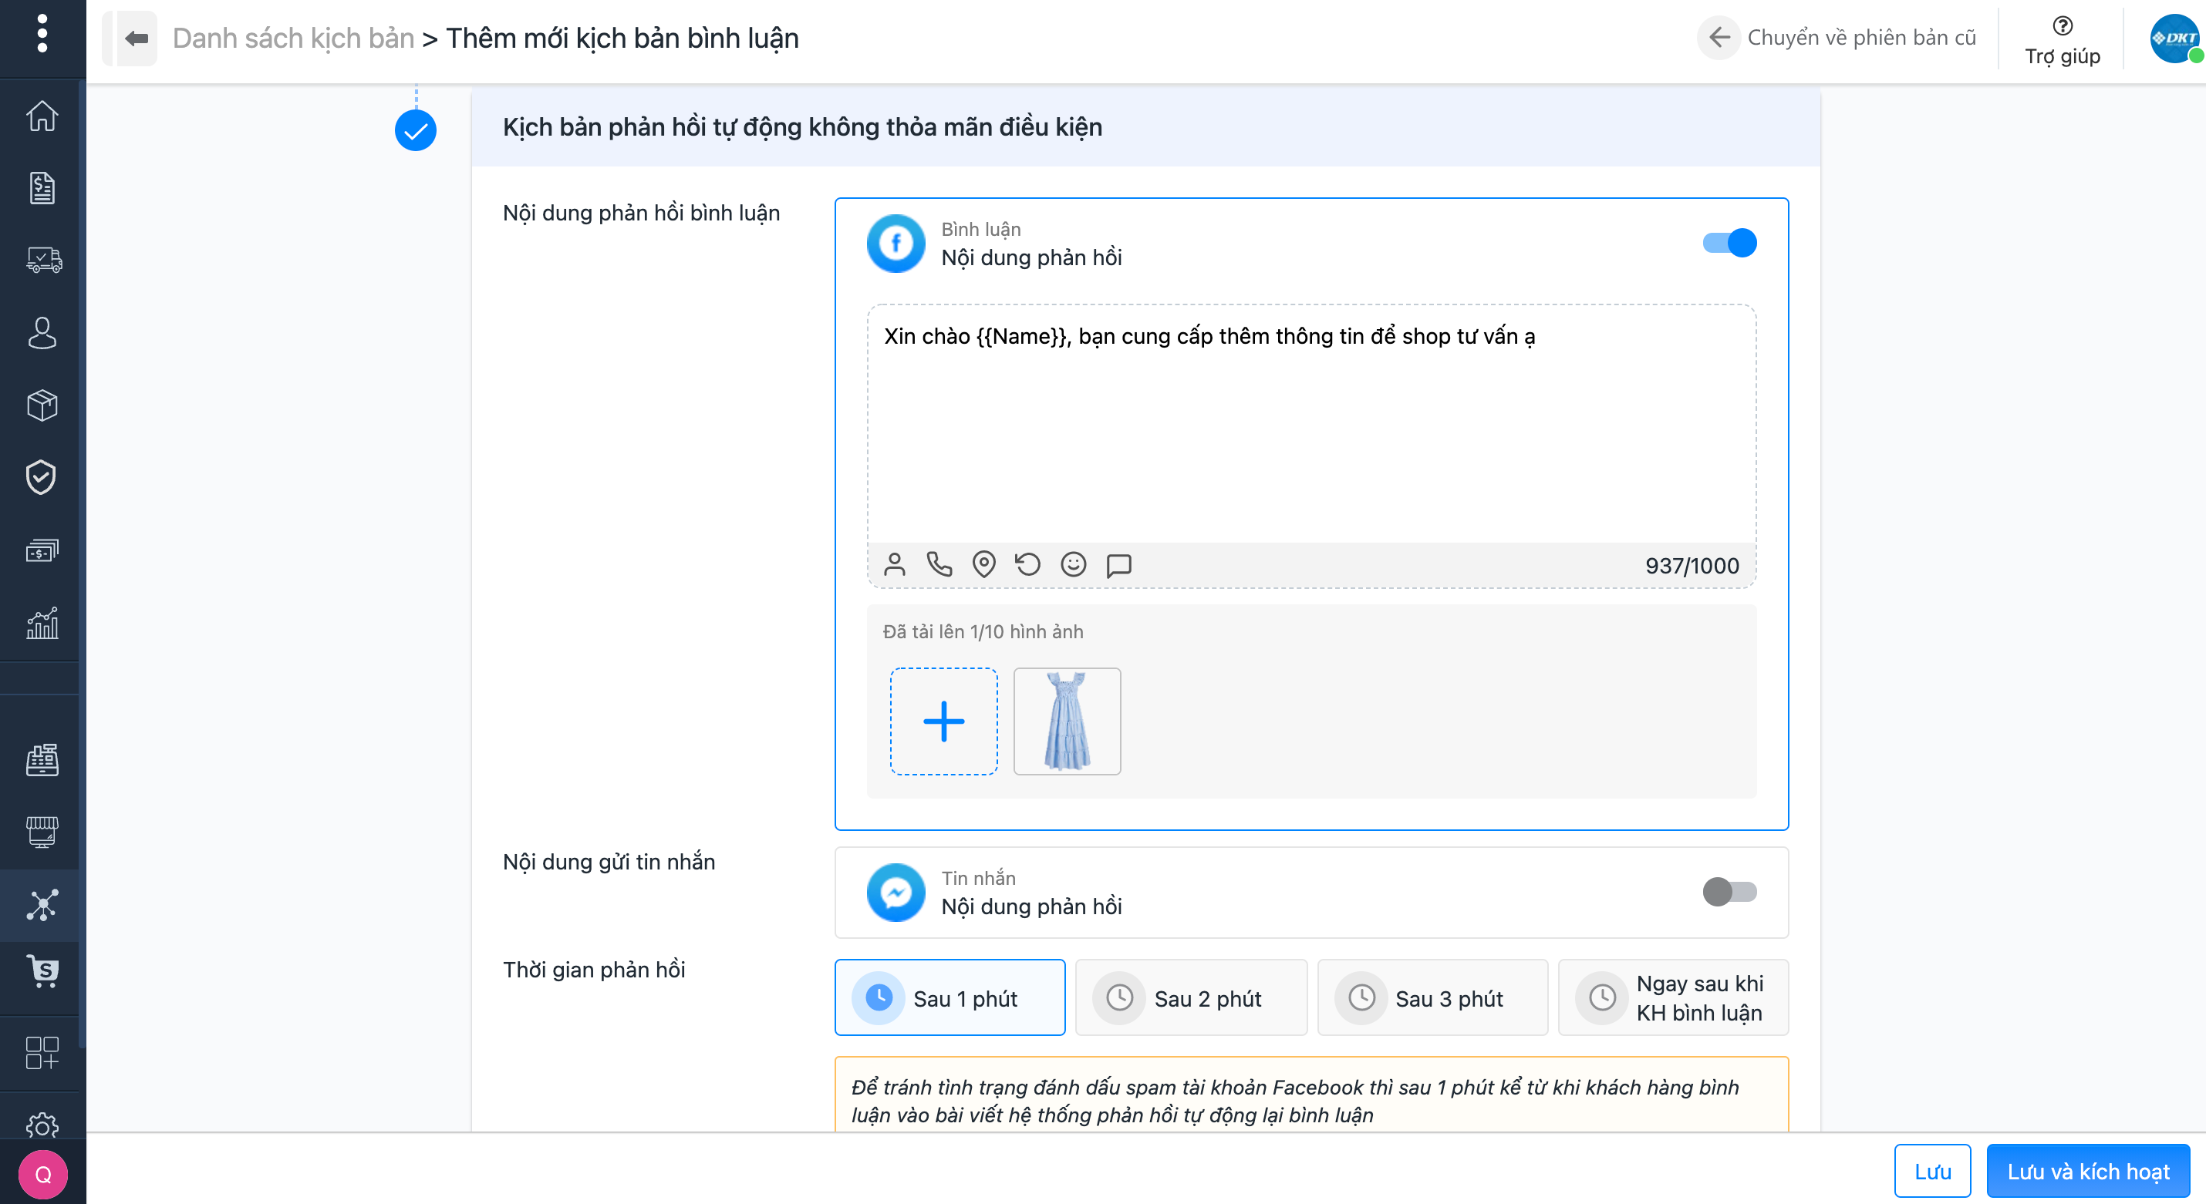Click the location pin icon in editor
2206x1204 pixels.
tap(984, 565)
